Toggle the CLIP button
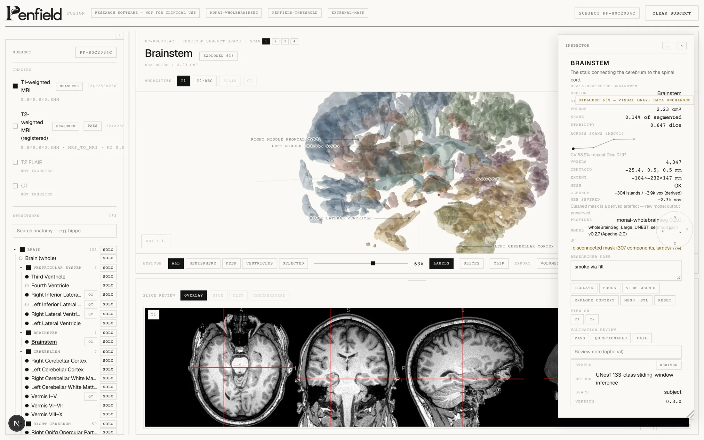Image resolution: width=704 pixels, height=440 pixels. (x=499, y=263)
